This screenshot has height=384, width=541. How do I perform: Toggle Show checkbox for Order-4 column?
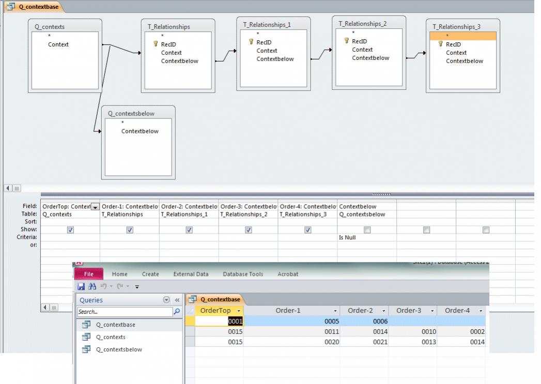pos(308,229)
